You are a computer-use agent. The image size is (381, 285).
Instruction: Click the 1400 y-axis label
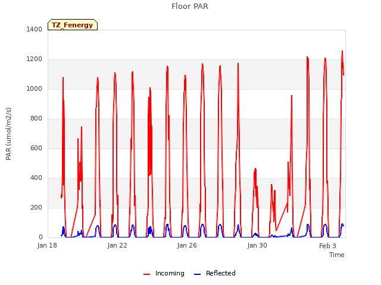click(x=35, y=29)
